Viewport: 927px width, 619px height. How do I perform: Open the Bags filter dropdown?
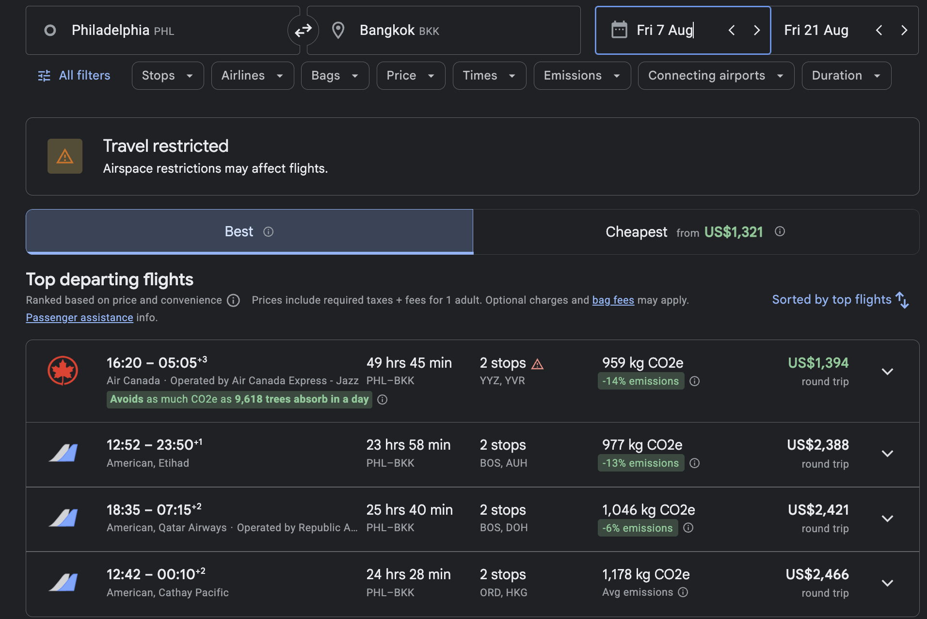(x=335, y=76)
